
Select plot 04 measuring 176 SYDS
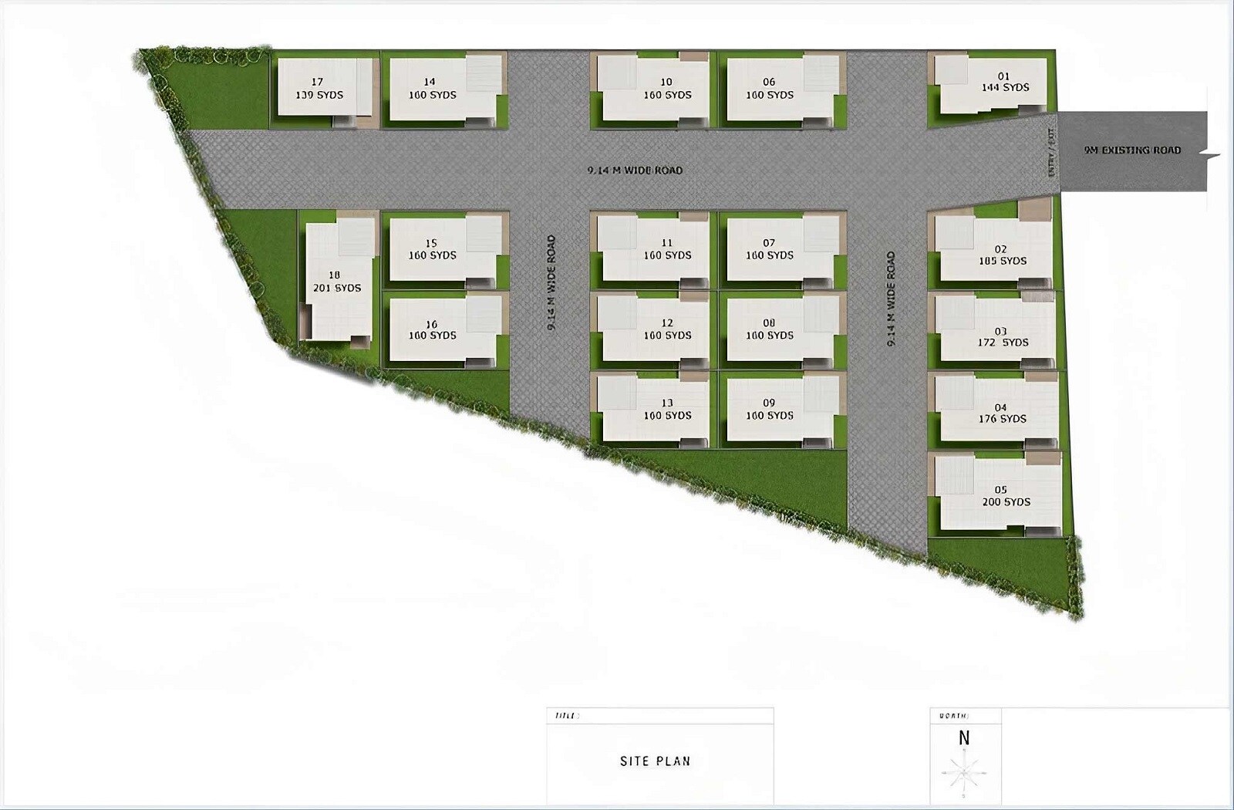click(1003, 413)
